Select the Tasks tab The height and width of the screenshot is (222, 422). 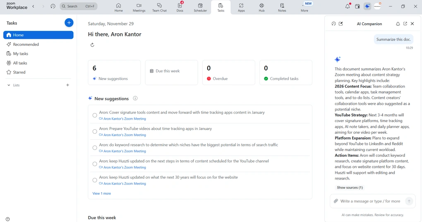point(221,7)
